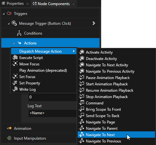Select the Actions tree row
The height and width of the screenshot is (145, 156).
(50, 43)
